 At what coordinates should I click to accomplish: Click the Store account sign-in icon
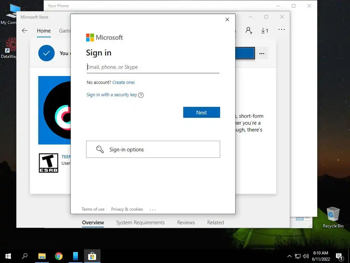[x=249, y=30]
